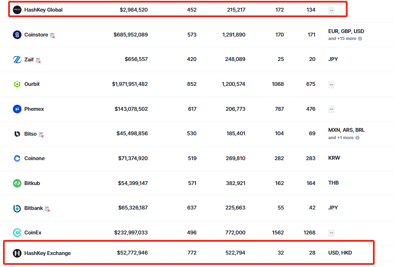The width and height of the screenshot is (394, 267).
Task: Click the reserves-unavailable icon beside Coinstore
Action: coord(52,36)
